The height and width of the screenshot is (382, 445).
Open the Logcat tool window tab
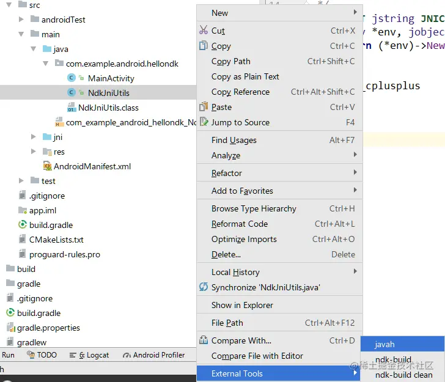point(89,354)
